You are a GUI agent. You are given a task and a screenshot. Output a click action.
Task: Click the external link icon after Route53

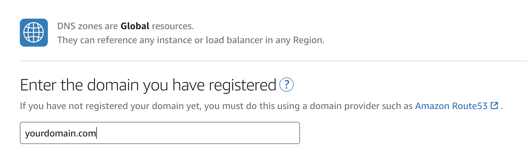tap(494, 106)
